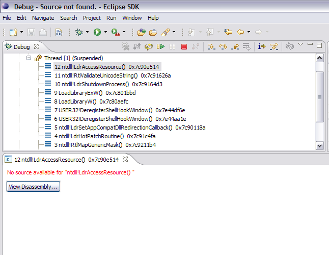
Task: Collapse the Thread [1] (Suspended) node
Action: pos(29,58)
